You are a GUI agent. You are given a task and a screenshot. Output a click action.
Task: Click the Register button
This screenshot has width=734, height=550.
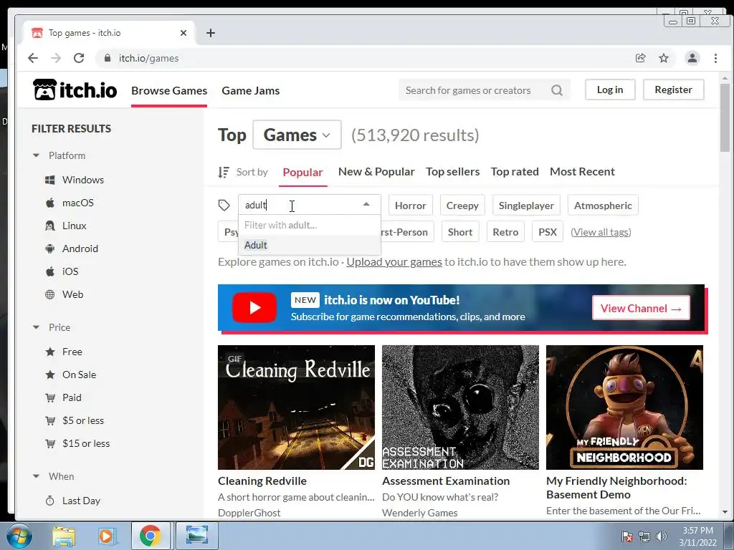673,90
